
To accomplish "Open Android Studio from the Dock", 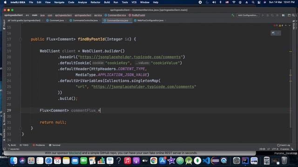I will point(189,161).
